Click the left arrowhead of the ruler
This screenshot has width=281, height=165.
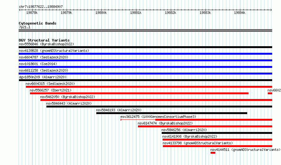click(20, 10)
